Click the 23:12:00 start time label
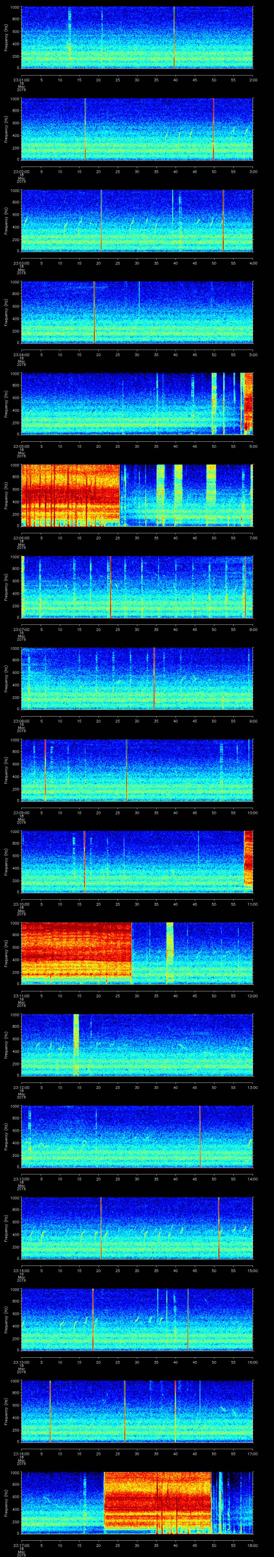 tap(21, 1087)
